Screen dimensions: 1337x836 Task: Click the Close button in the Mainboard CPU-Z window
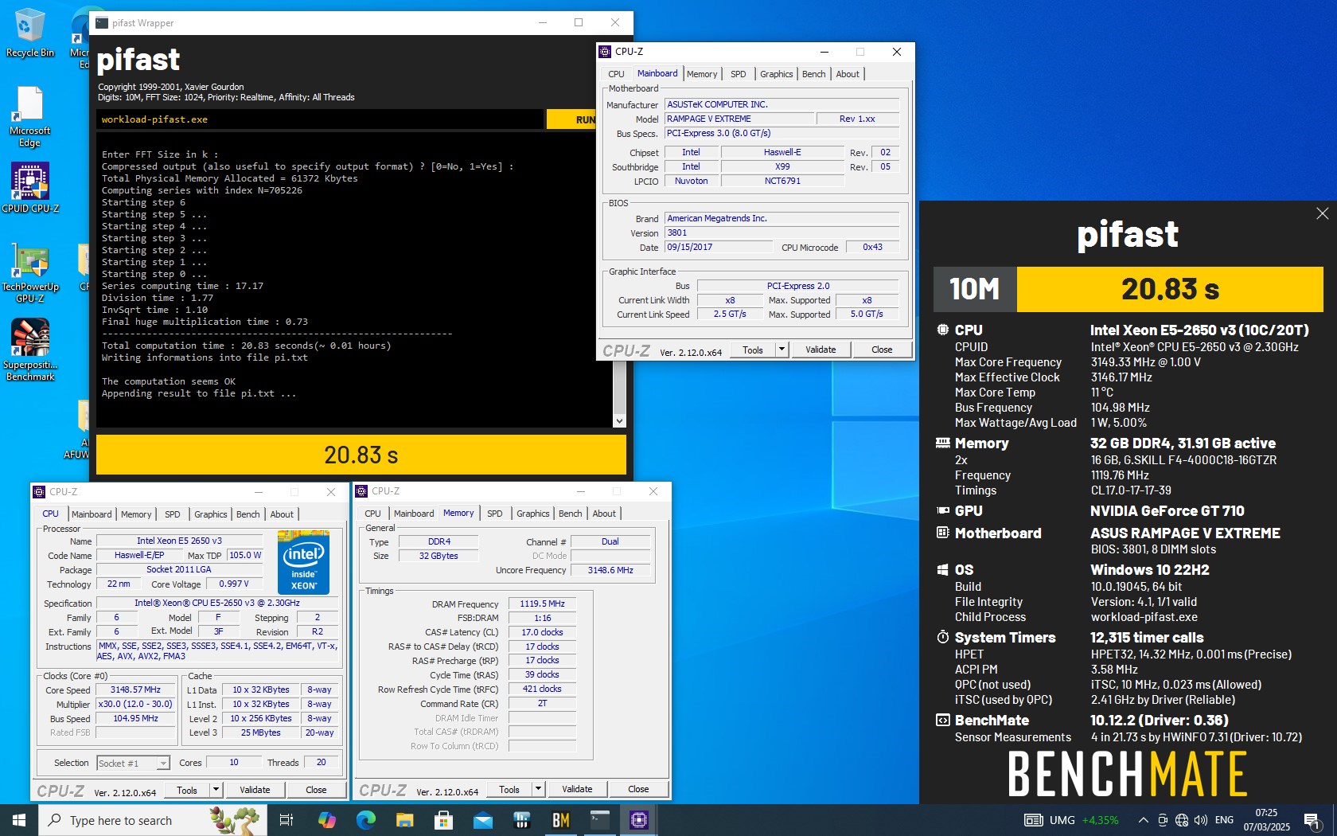[x=882, y=350]
